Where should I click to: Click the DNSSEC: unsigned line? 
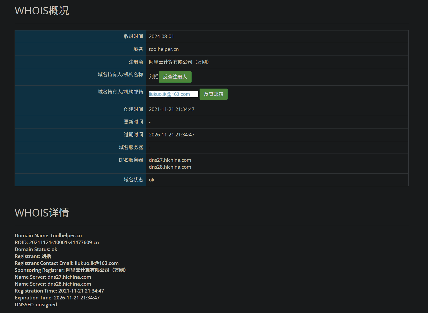tap(36, 305)
